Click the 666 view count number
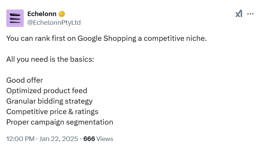 point(89,139)
